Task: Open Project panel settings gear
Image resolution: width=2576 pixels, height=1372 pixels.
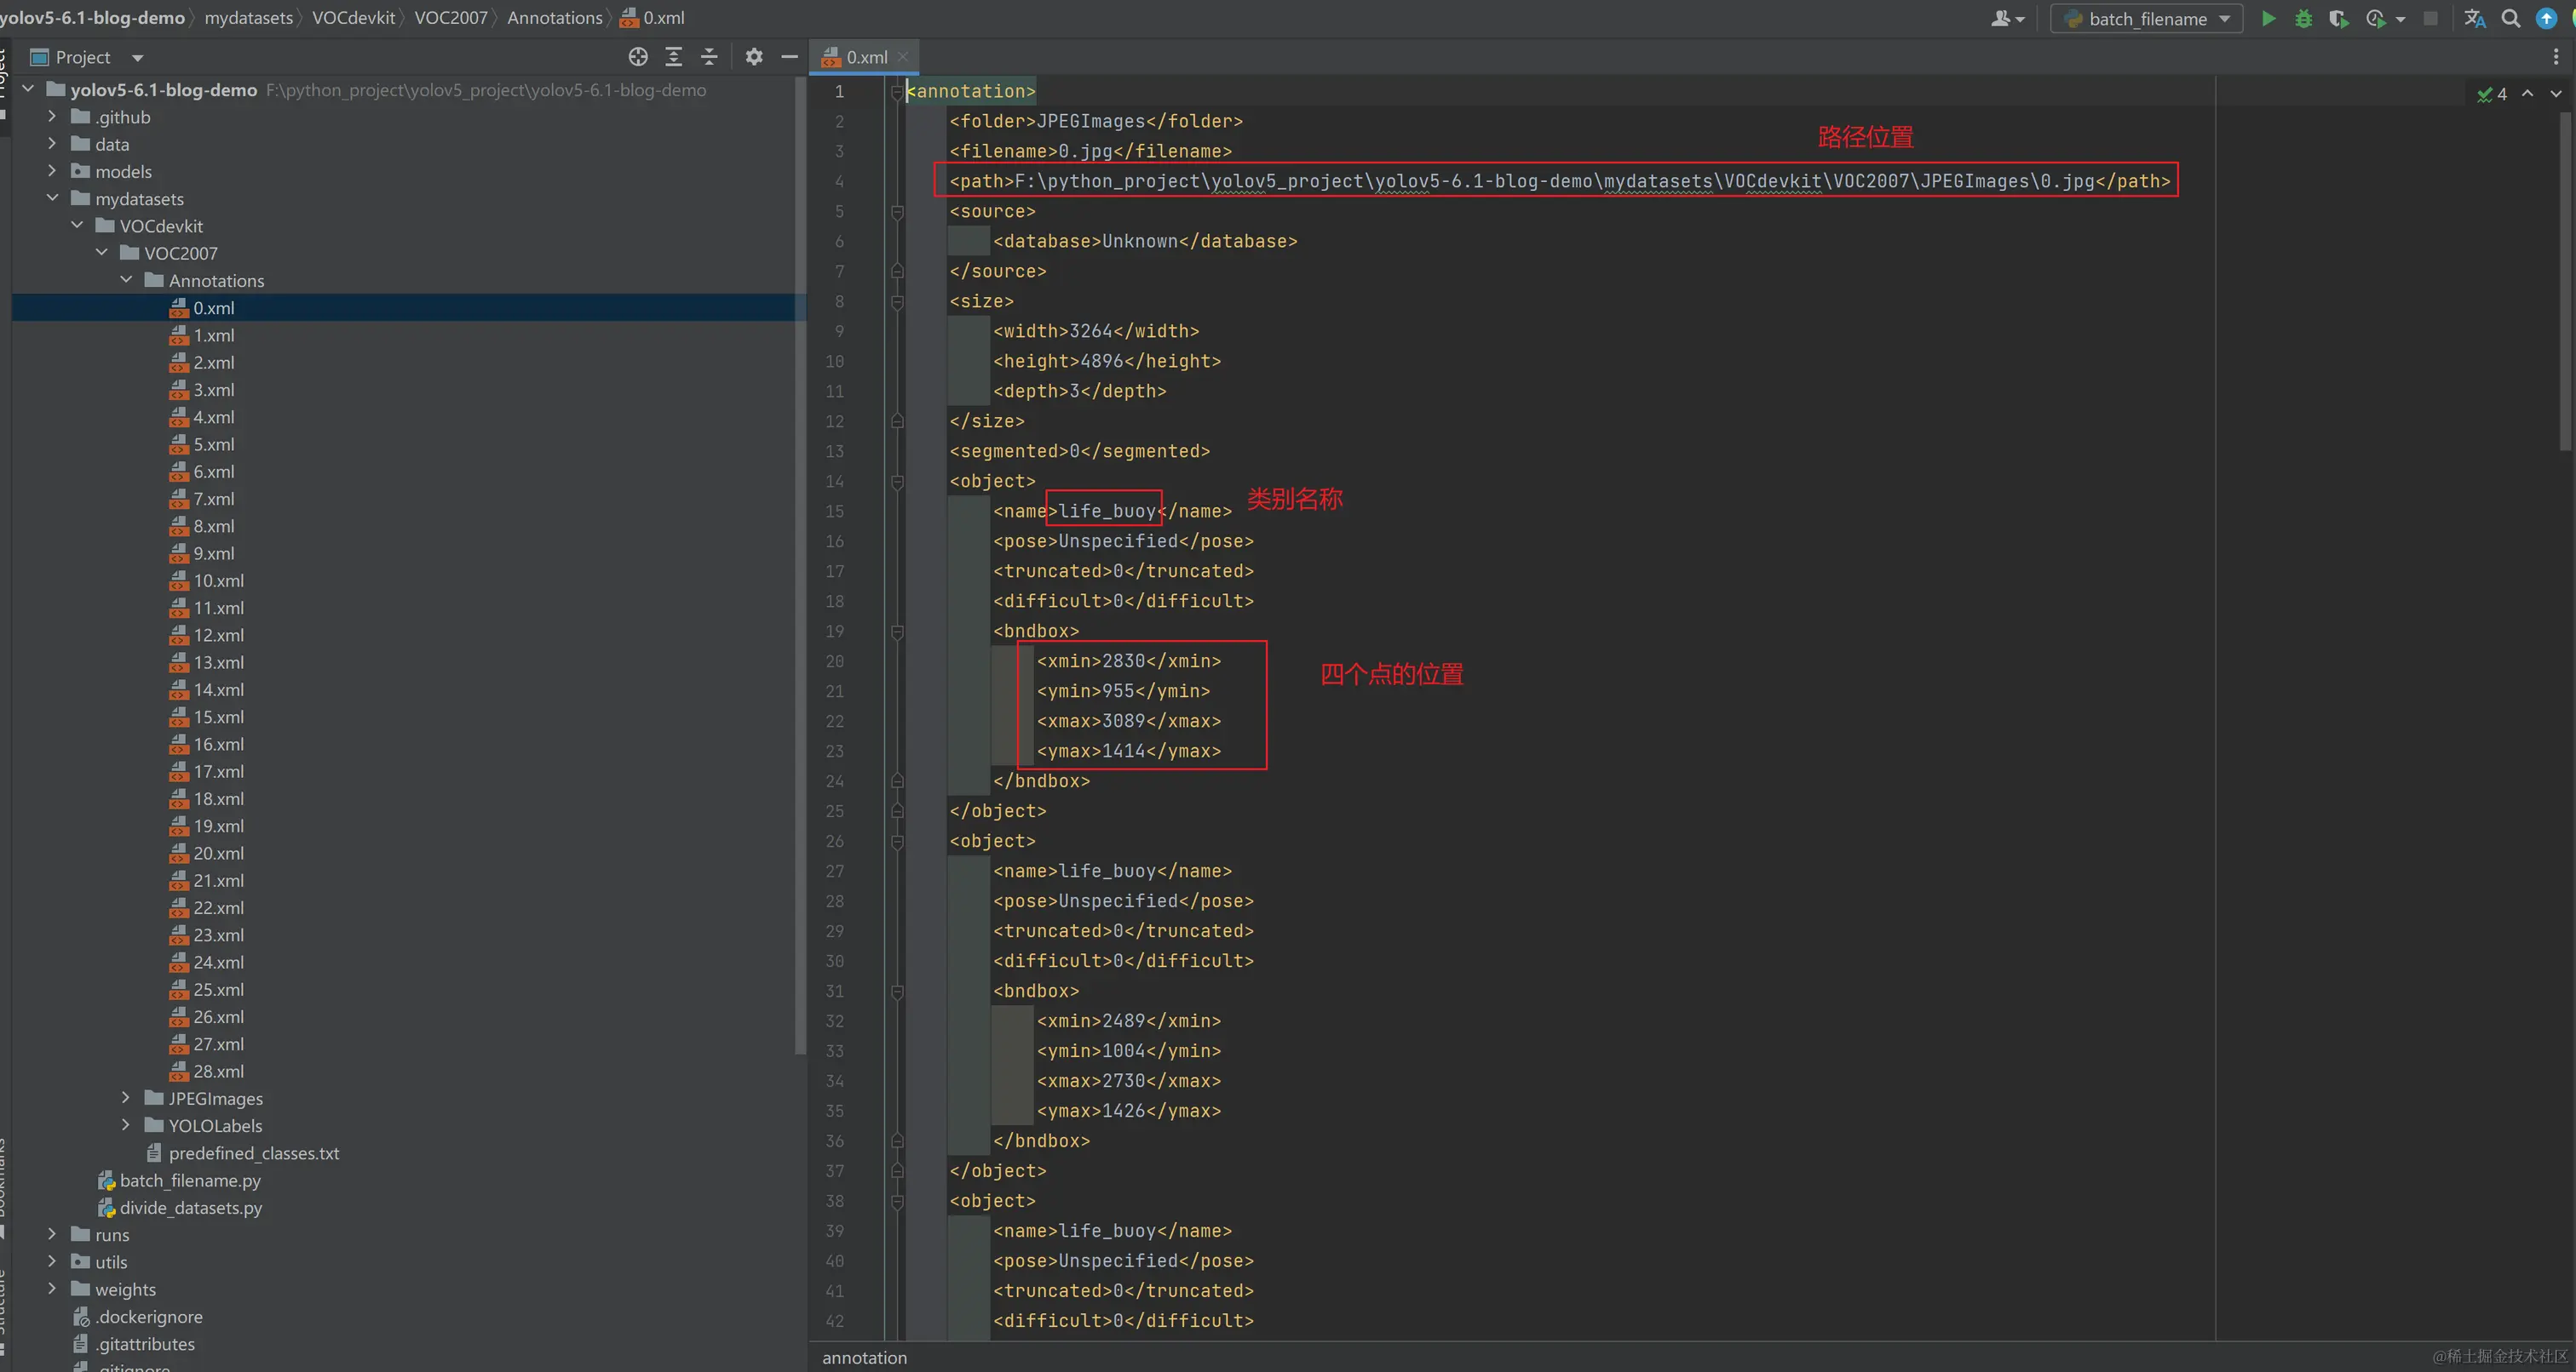Action: click(754, 57)
